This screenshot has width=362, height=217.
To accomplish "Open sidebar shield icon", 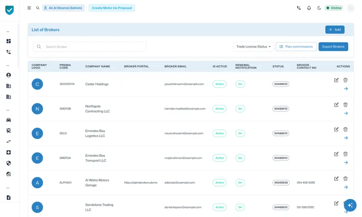I will point(9,163).
